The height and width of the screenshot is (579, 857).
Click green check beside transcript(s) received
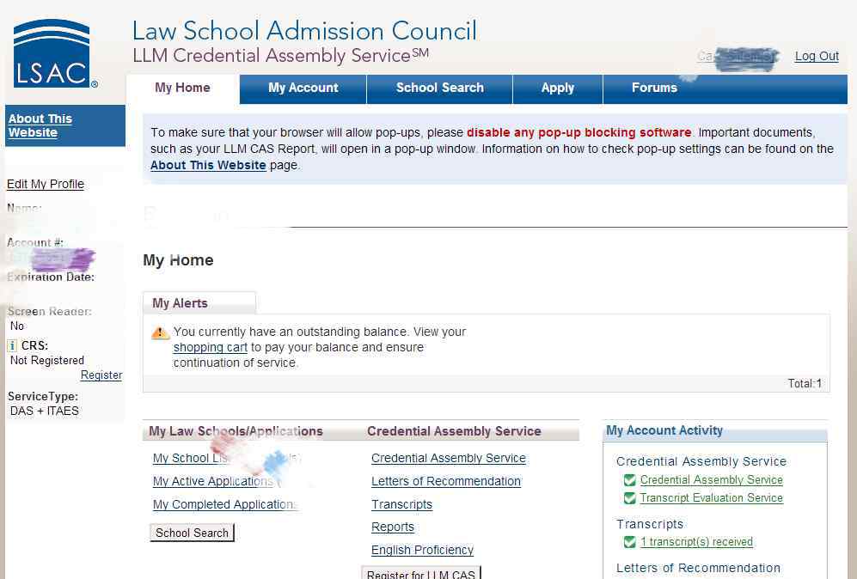pyautogui.click(x=629, y=542)
